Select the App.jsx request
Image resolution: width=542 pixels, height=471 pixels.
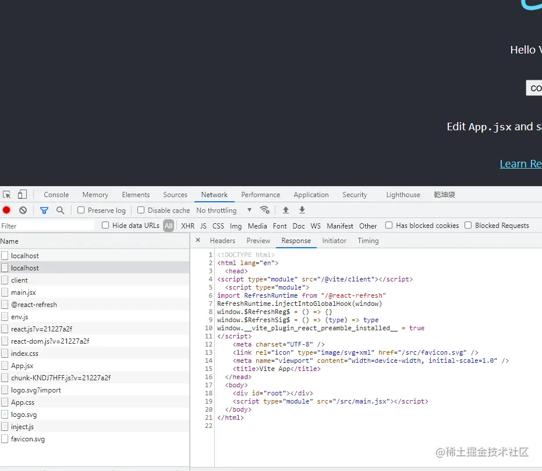point(95,366)
